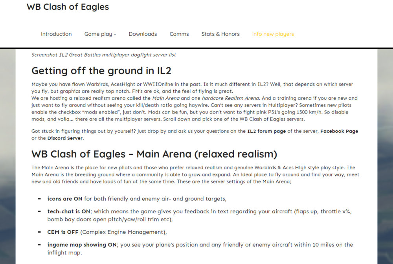Click the Main Arena (relaxed realism) heading
This screenshot has height=264, width=393.
tap(154, 154)
